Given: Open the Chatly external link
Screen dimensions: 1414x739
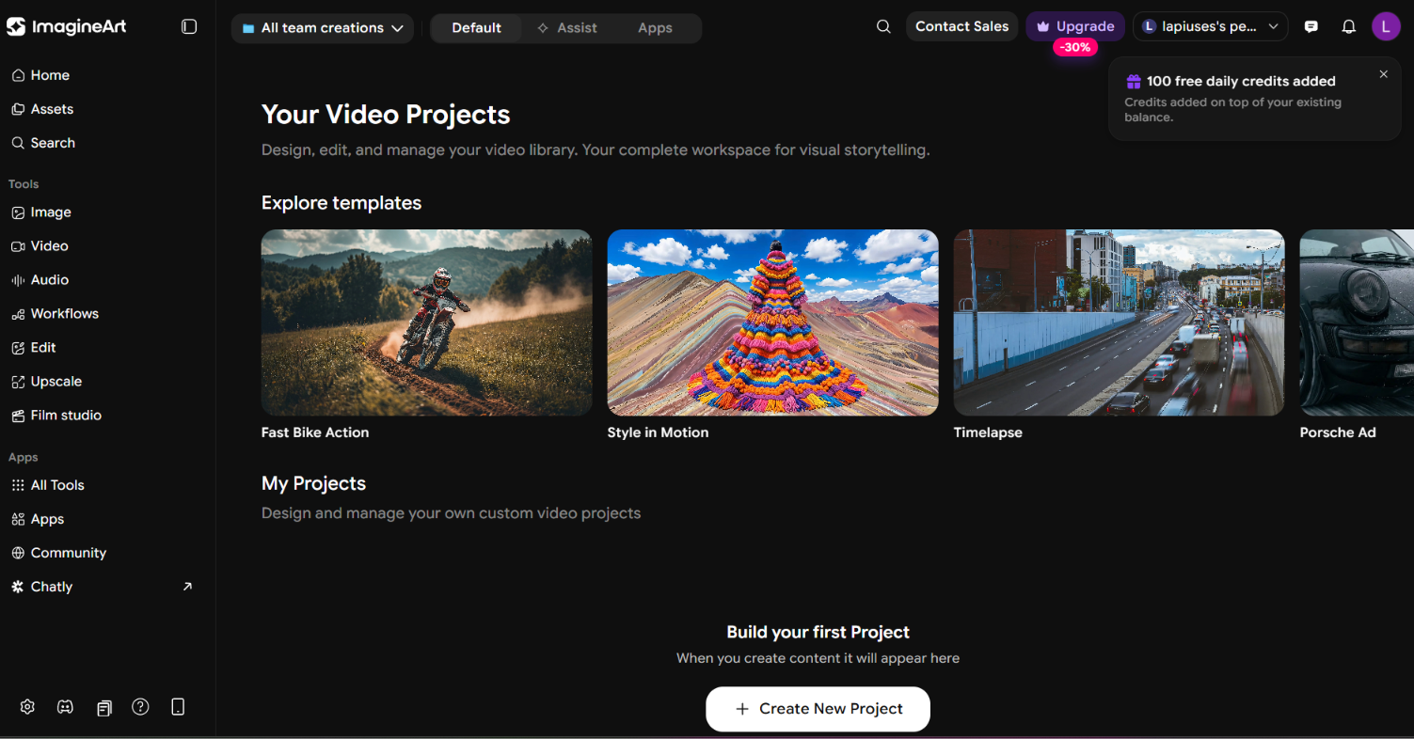Looking at the screenshot, I should [x=102, y=587].
